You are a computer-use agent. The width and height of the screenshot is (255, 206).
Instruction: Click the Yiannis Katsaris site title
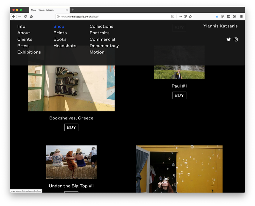coord(220,26)
